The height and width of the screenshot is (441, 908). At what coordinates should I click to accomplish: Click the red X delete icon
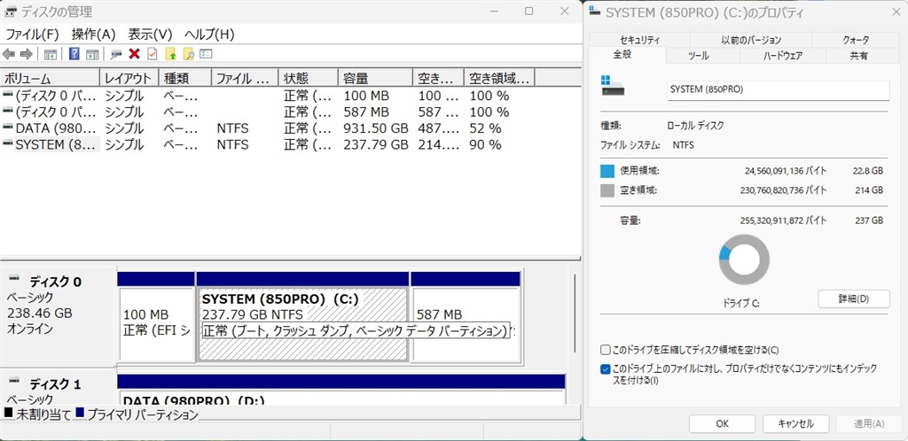pos(135,54)
